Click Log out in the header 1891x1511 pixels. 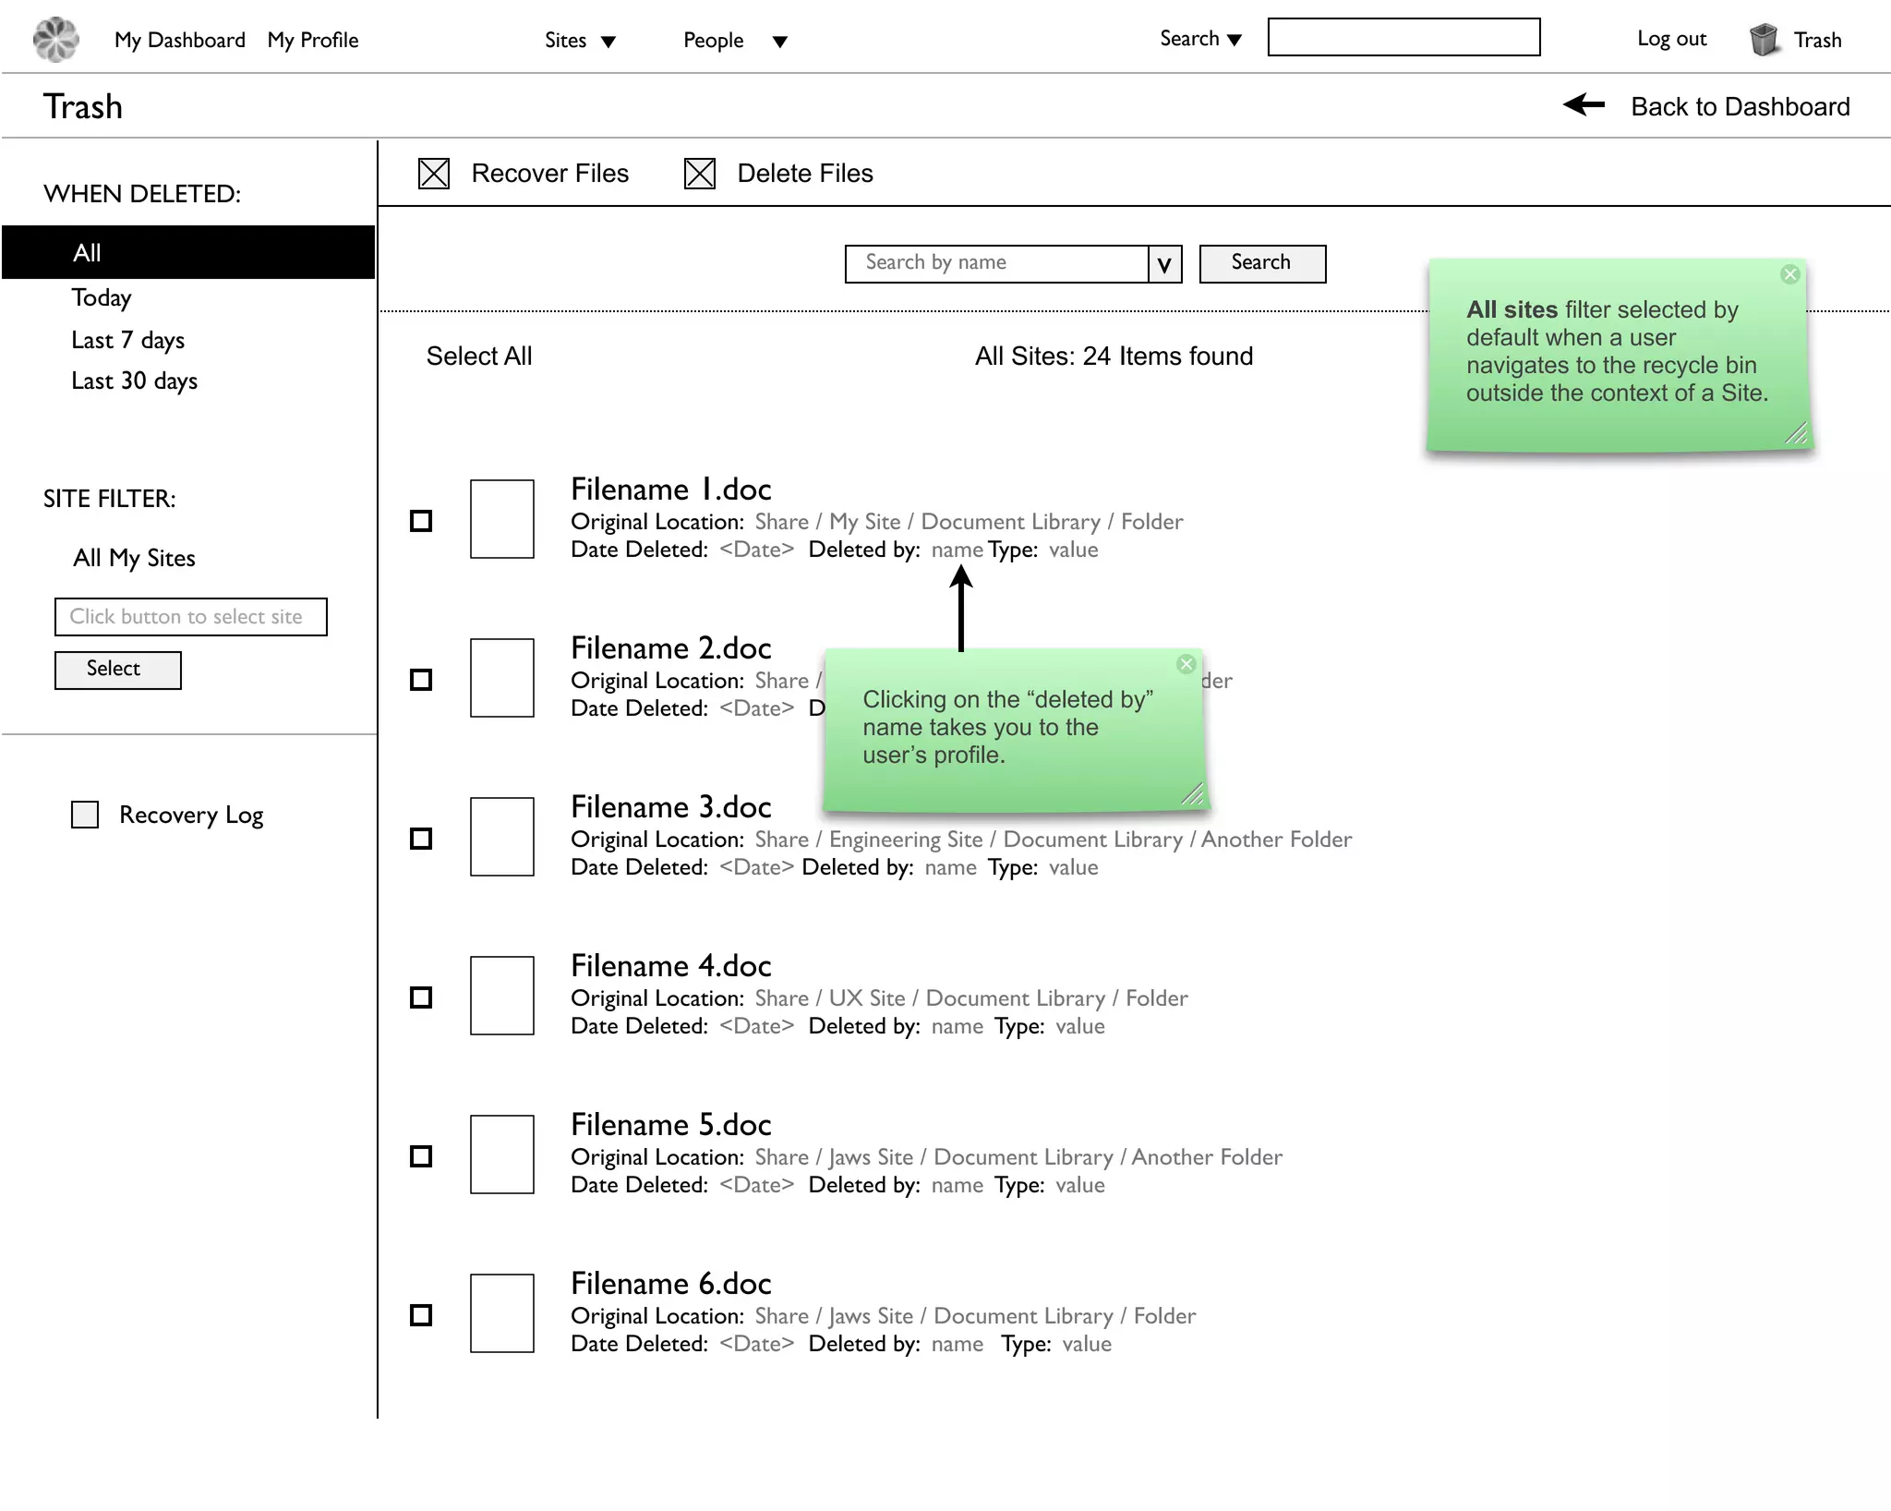click(1671, 39)
